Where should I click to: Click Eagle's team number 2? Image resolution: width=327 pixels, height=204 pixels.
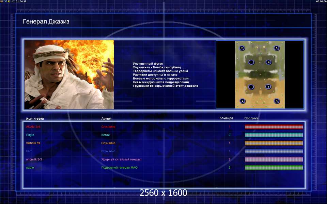click(x=230, y=135)
